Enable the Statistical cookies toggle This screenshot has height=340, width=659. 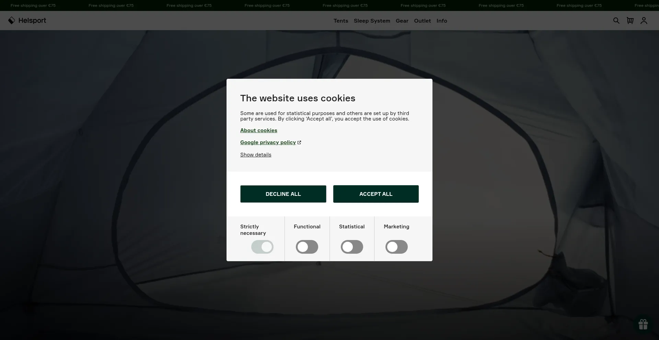pyautogui.click(x=351, y=247)
